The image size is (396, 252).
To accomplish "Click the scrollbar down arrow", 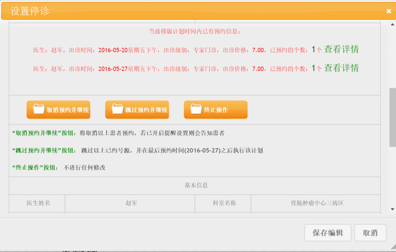I will pos(392,209).
